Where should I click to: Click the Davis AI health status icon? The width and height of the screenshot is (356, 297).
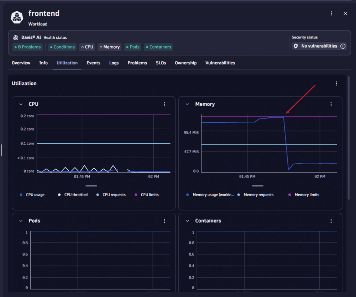click(x=15, y=37)
